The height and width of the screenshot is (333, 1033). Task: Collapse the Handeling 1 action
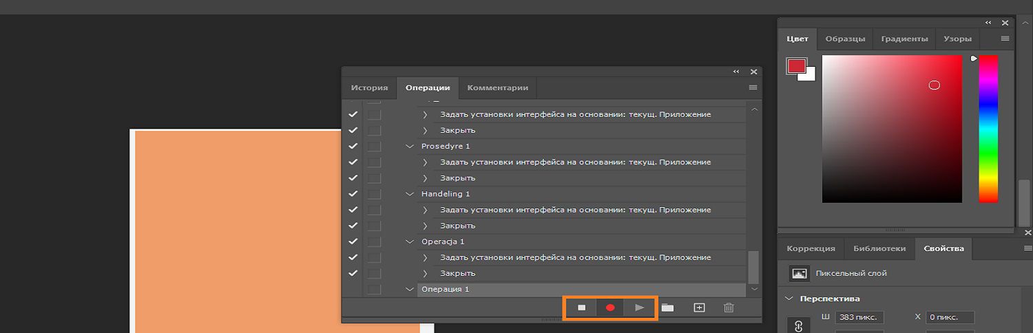[x=410, y=194]
